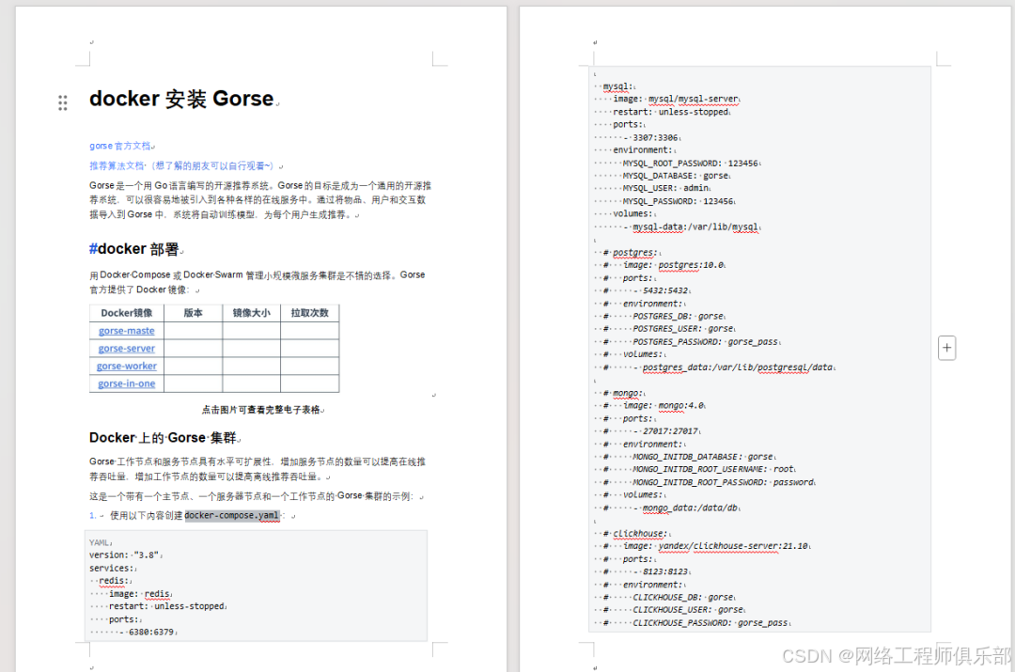
Task: Click the version: "3.8" code line
Action: (124, 555)
